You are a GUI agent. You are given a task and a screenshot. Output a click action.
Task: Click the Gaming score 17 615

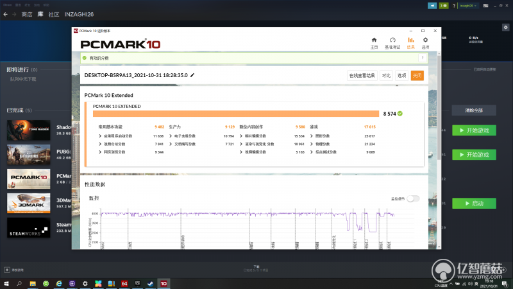coord(370,127)
